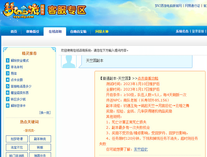Click the 神器任务 keyword button
This screenshot has height=157, width=207.
point(40,155)
